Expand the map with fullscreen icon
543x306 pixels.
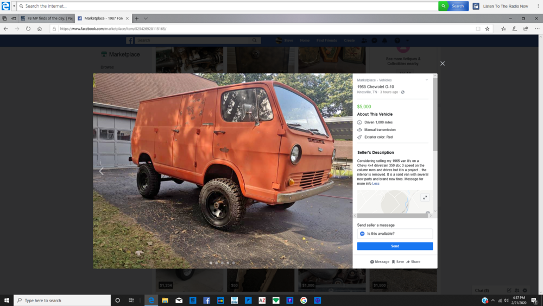(425, 197)
